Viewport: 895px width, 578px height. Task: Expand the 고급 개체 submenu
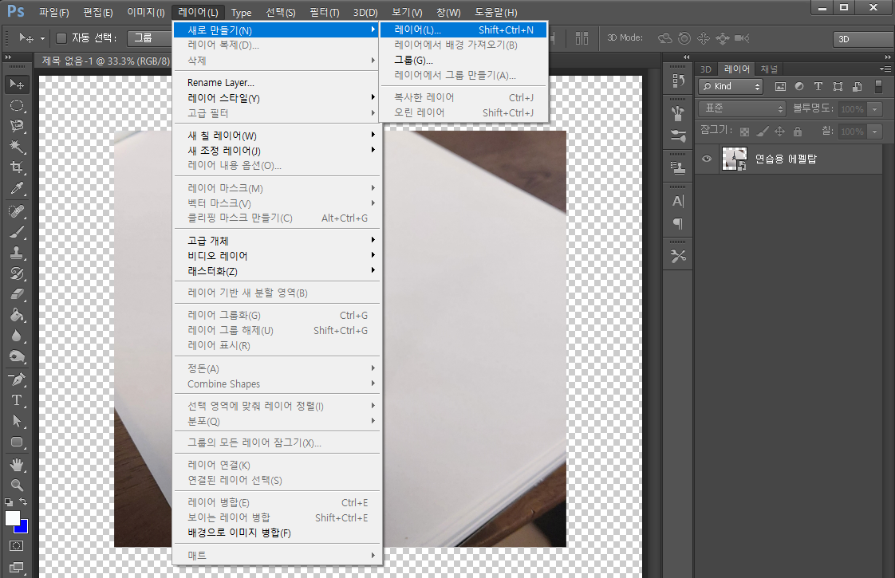(277, 240)
